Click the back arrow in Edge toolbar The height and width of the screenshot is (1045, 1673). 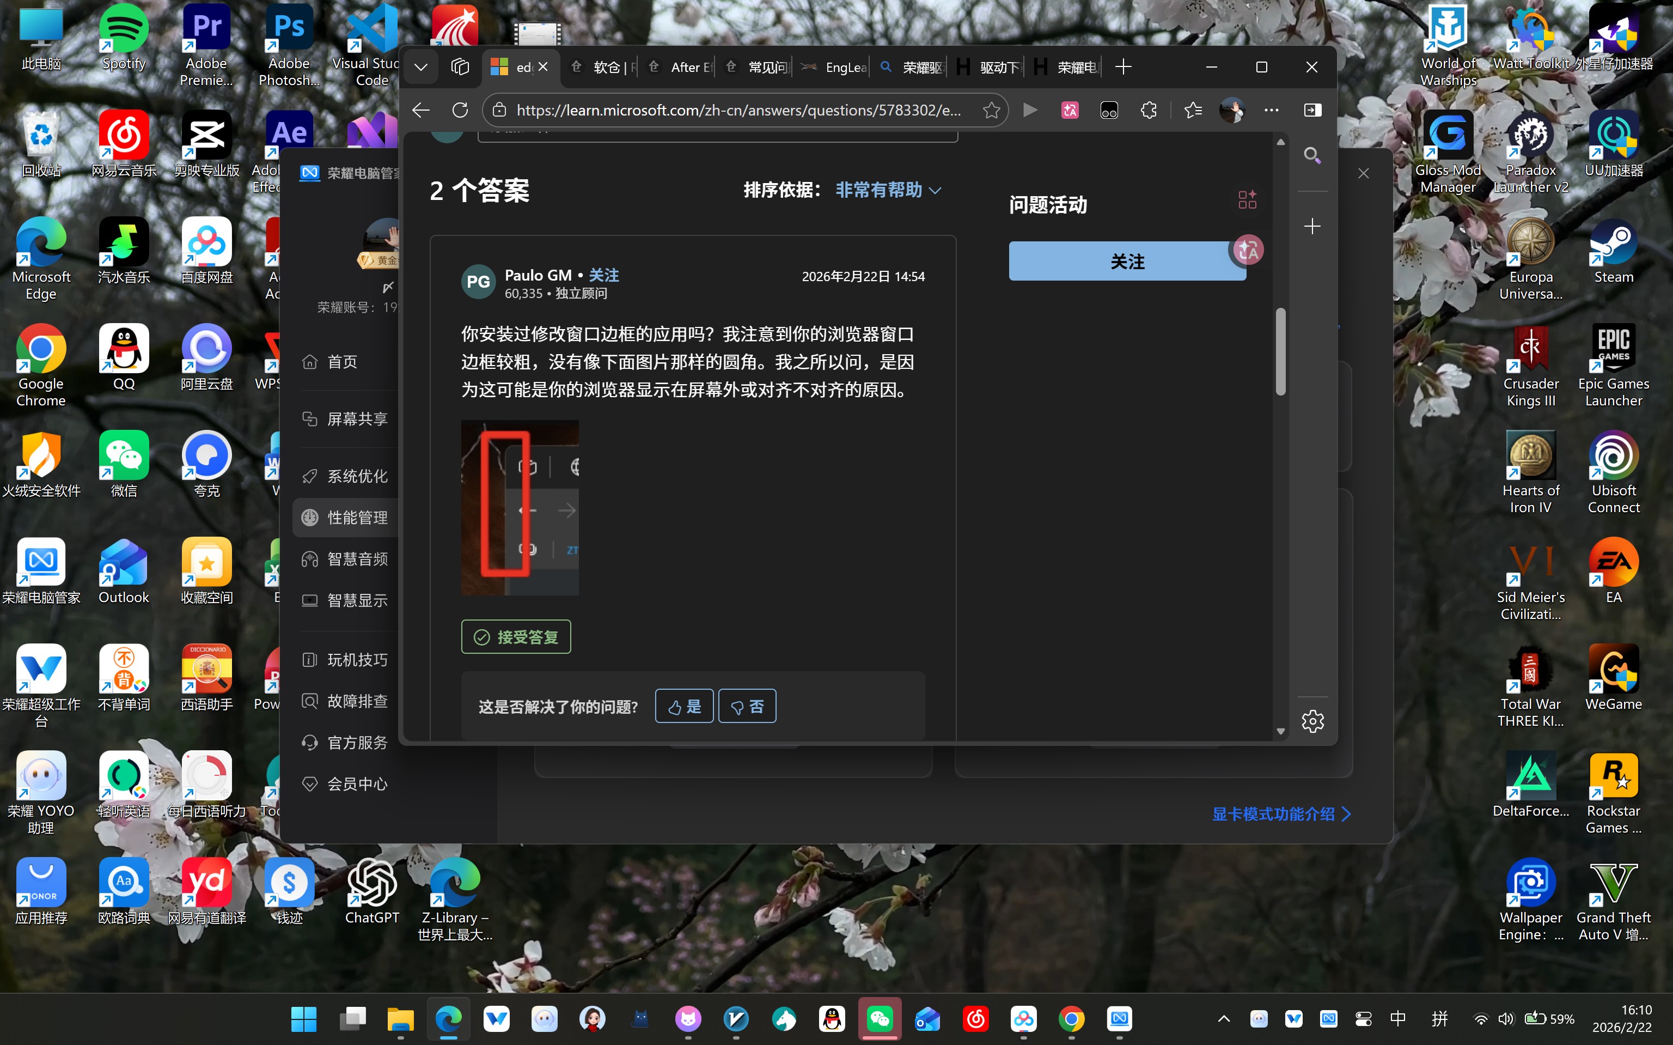[420, 110]
